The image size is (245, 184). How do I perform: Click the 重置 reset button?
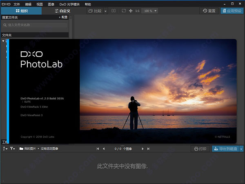(x=209, y=11)
